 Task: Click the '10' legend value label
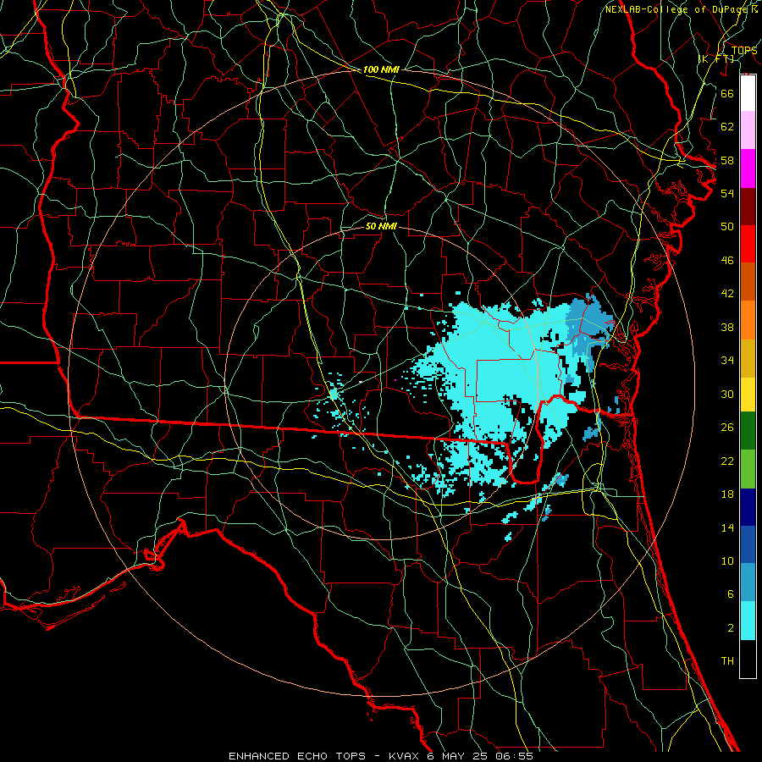727,560
